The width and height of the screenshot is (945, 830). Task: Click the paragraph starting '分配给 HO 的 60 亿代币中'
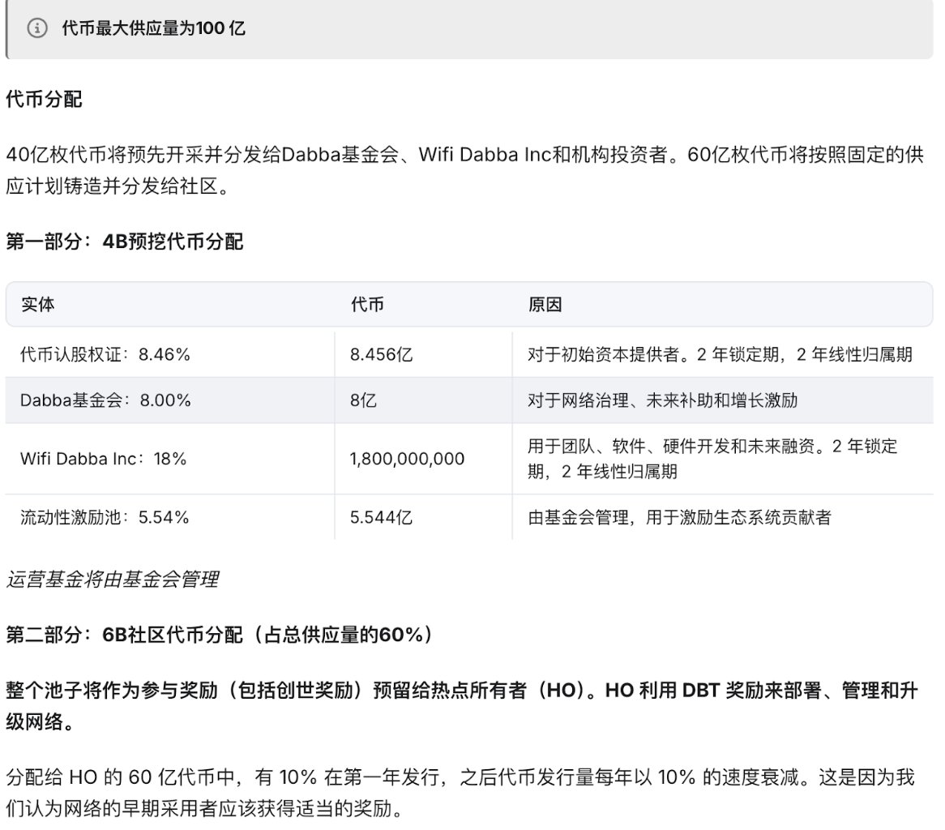coord(460,792)
